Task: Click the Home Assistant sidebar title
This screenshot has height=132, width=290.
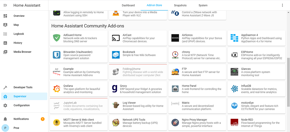Action: (x=27, y=5)
